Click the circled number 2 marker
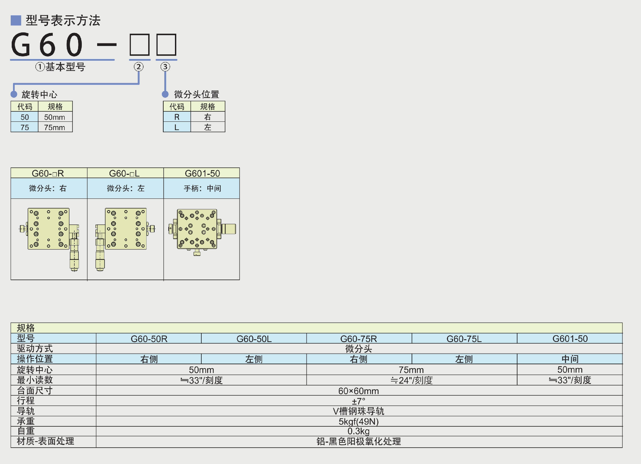The width and height of the screenshot is (641, 464). click(x=139, y=67)
